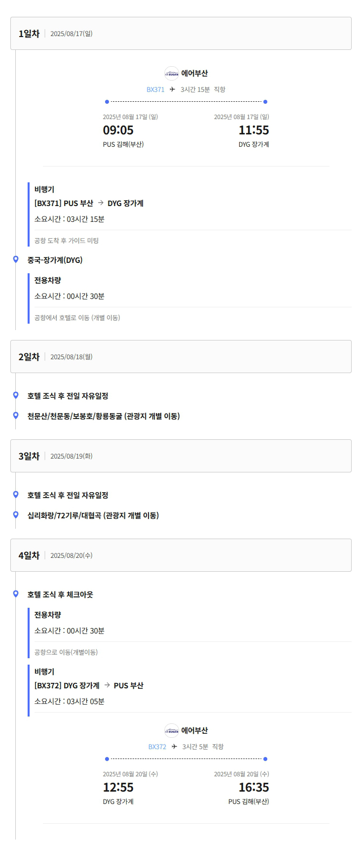Select the 2일차 day header
363x844 pixels.
click(x=181, y=357)
